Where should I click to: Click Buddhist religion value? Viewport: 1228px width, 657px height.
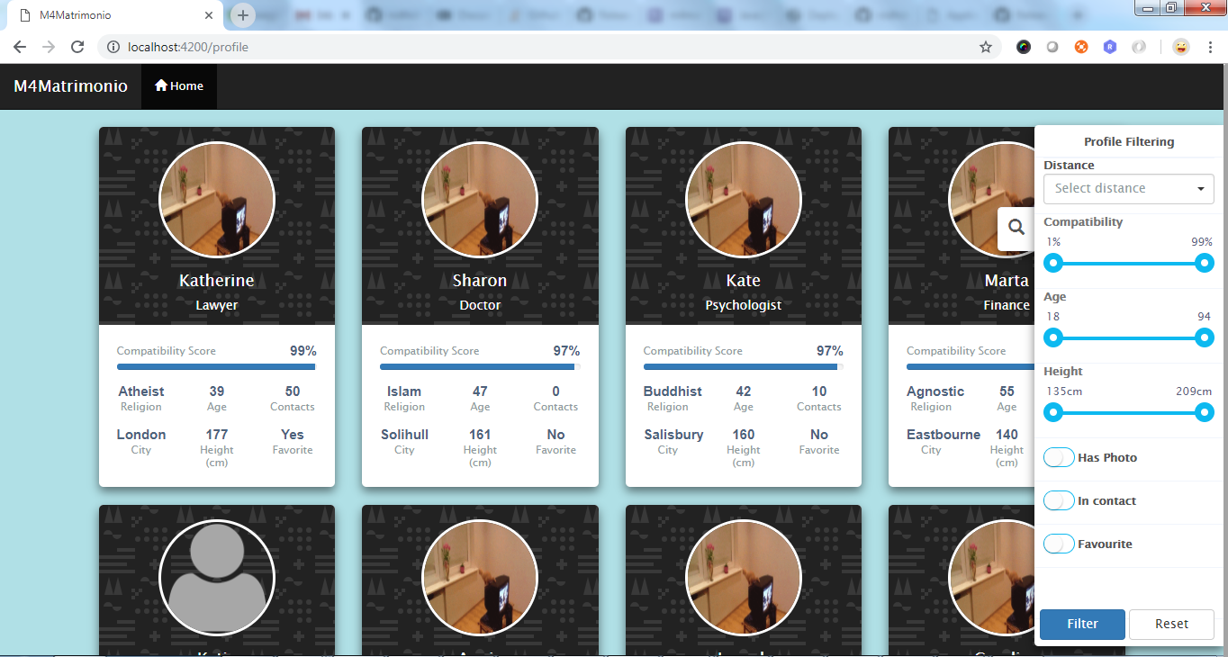pyautogui.click(x=673, y=391)
